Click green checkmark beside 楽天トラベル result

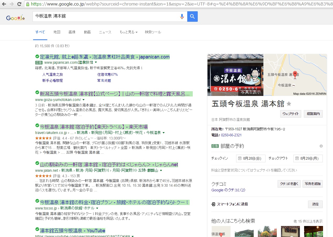click(x=37, y=126)
